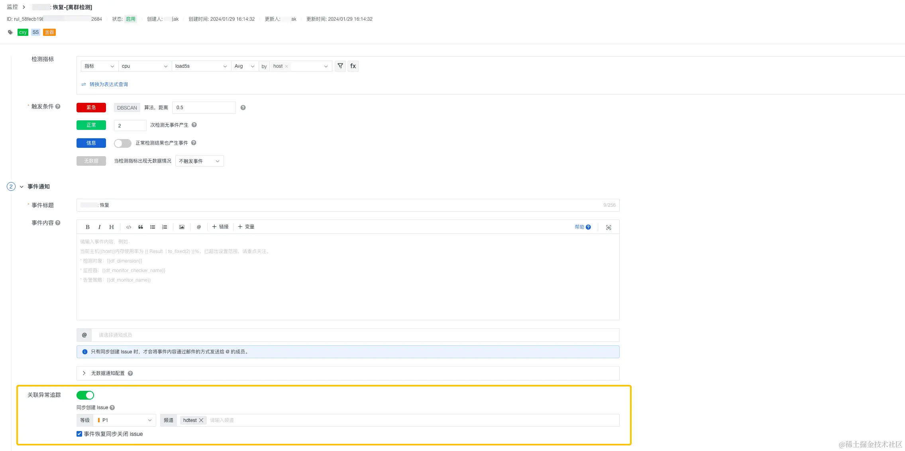Click the filter funnel icon
Screen dimensions: 905x451
pos(340,66)
